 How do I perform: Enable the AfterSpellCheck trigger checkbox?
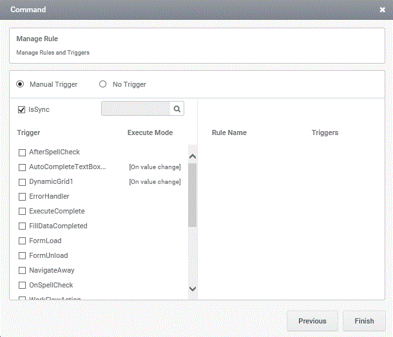coord(23,152)
